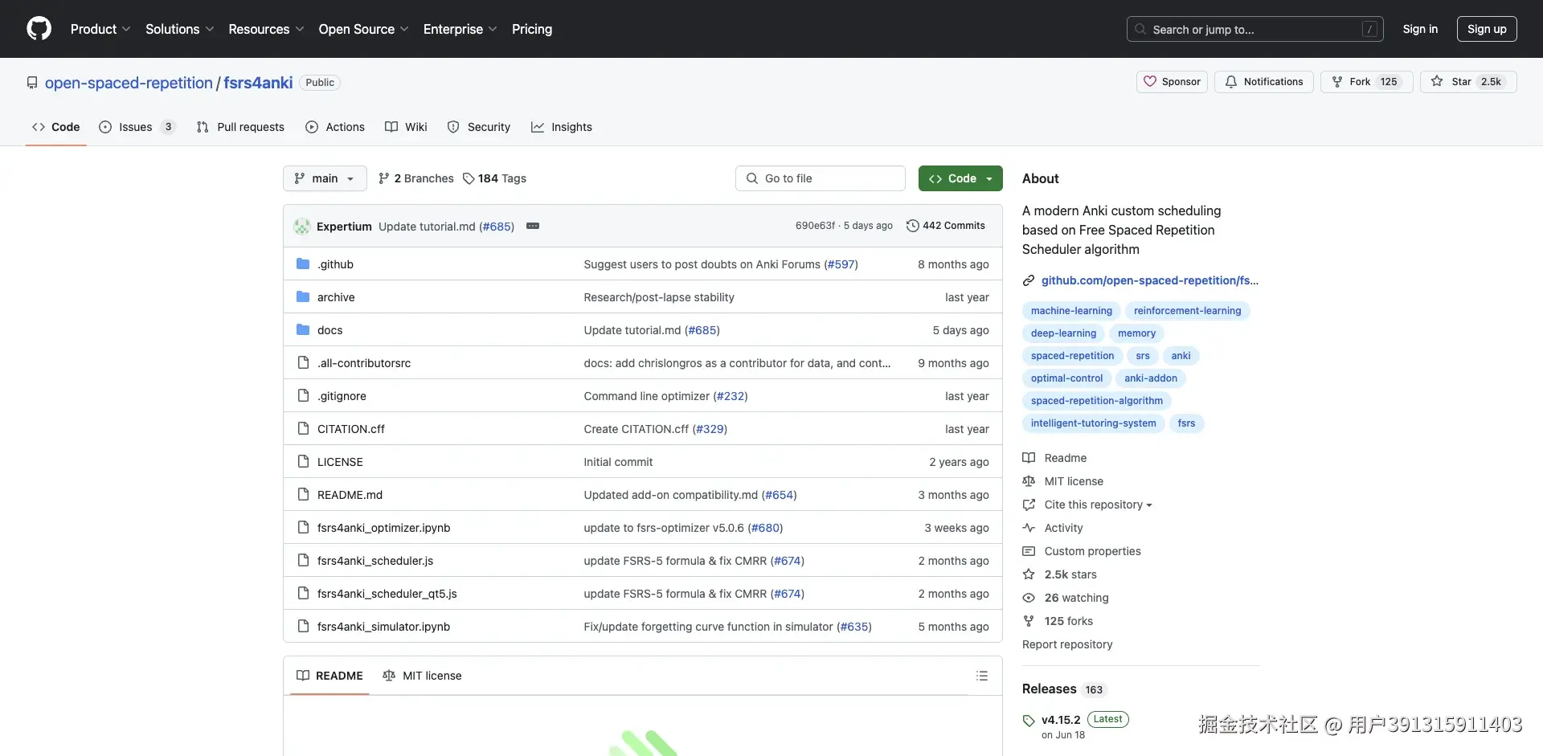Image resolution: width=1543 pixels, height=756 pixels.
Task: Expand the Open Source menu
Action: 363,29
